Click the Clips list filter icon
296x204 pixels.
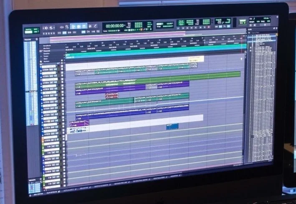[249, 33]
